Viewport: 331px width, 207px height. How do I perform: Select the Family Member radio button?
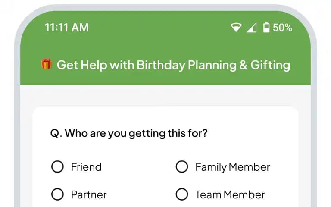click(182, 166)
